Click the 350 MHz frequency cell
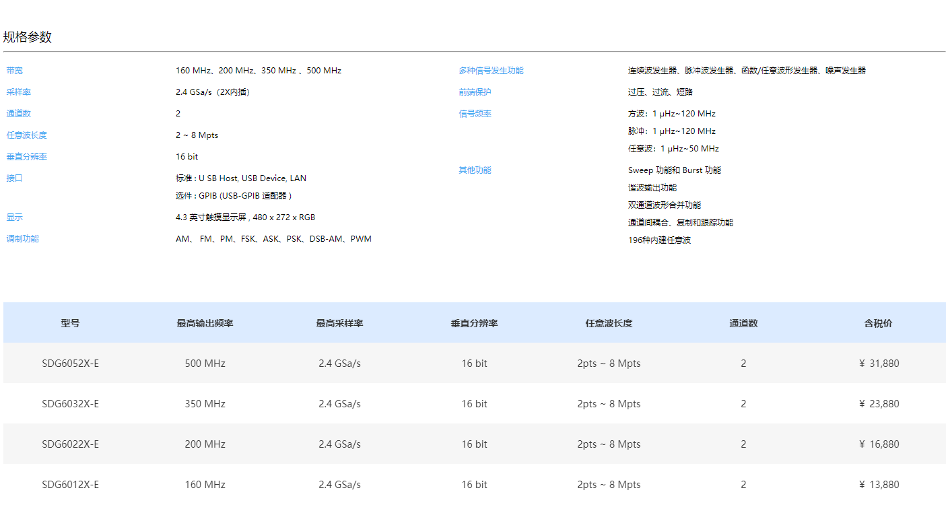The height and width of the screenshot is (513, 946). (x=205, y=404)
